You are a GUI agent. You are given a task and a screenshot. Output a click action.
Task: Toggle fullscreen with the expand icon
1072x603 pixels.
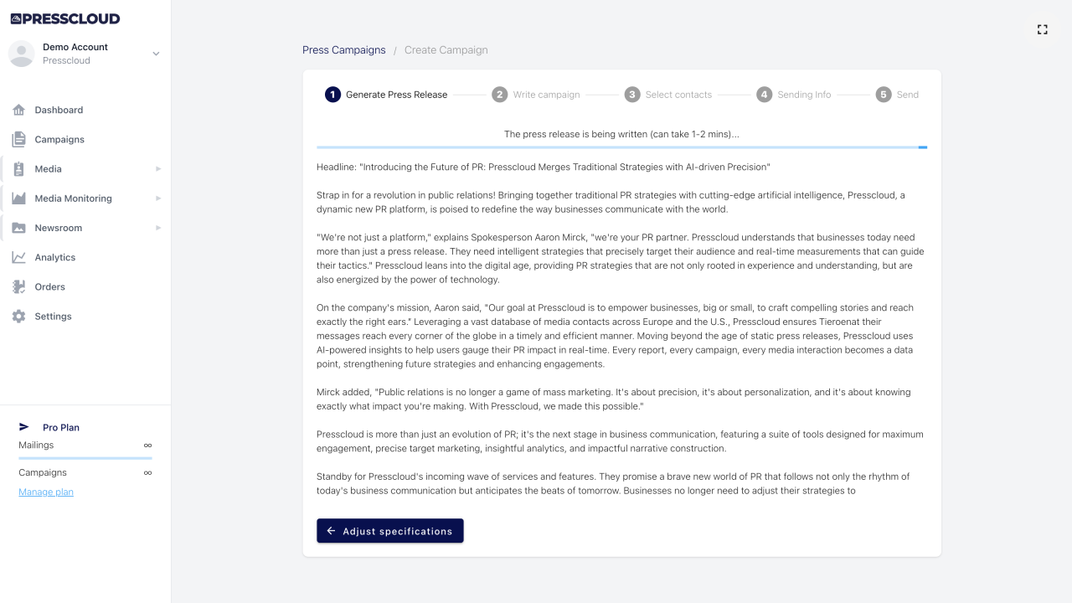coord(1042,29)
